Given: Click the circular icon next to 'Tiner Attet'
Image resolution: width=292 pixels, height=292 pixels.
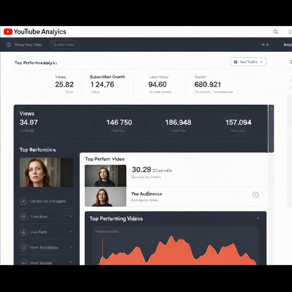Looking at the screenshot, I should coord(24,216).
